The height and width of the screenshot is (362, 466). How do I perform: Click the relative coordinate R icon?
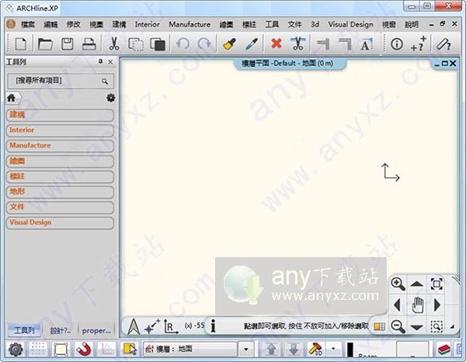(x=171, y=326)
